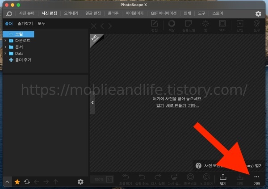Go to next photo with right chevron

(110, 26)
